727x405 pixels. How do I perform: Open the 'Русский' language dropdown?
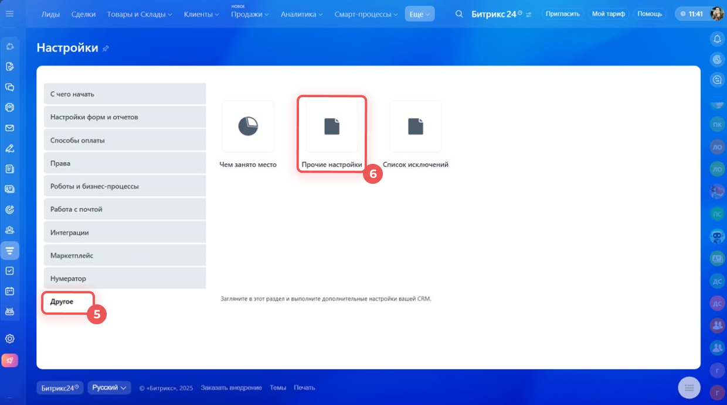[109, 387]
